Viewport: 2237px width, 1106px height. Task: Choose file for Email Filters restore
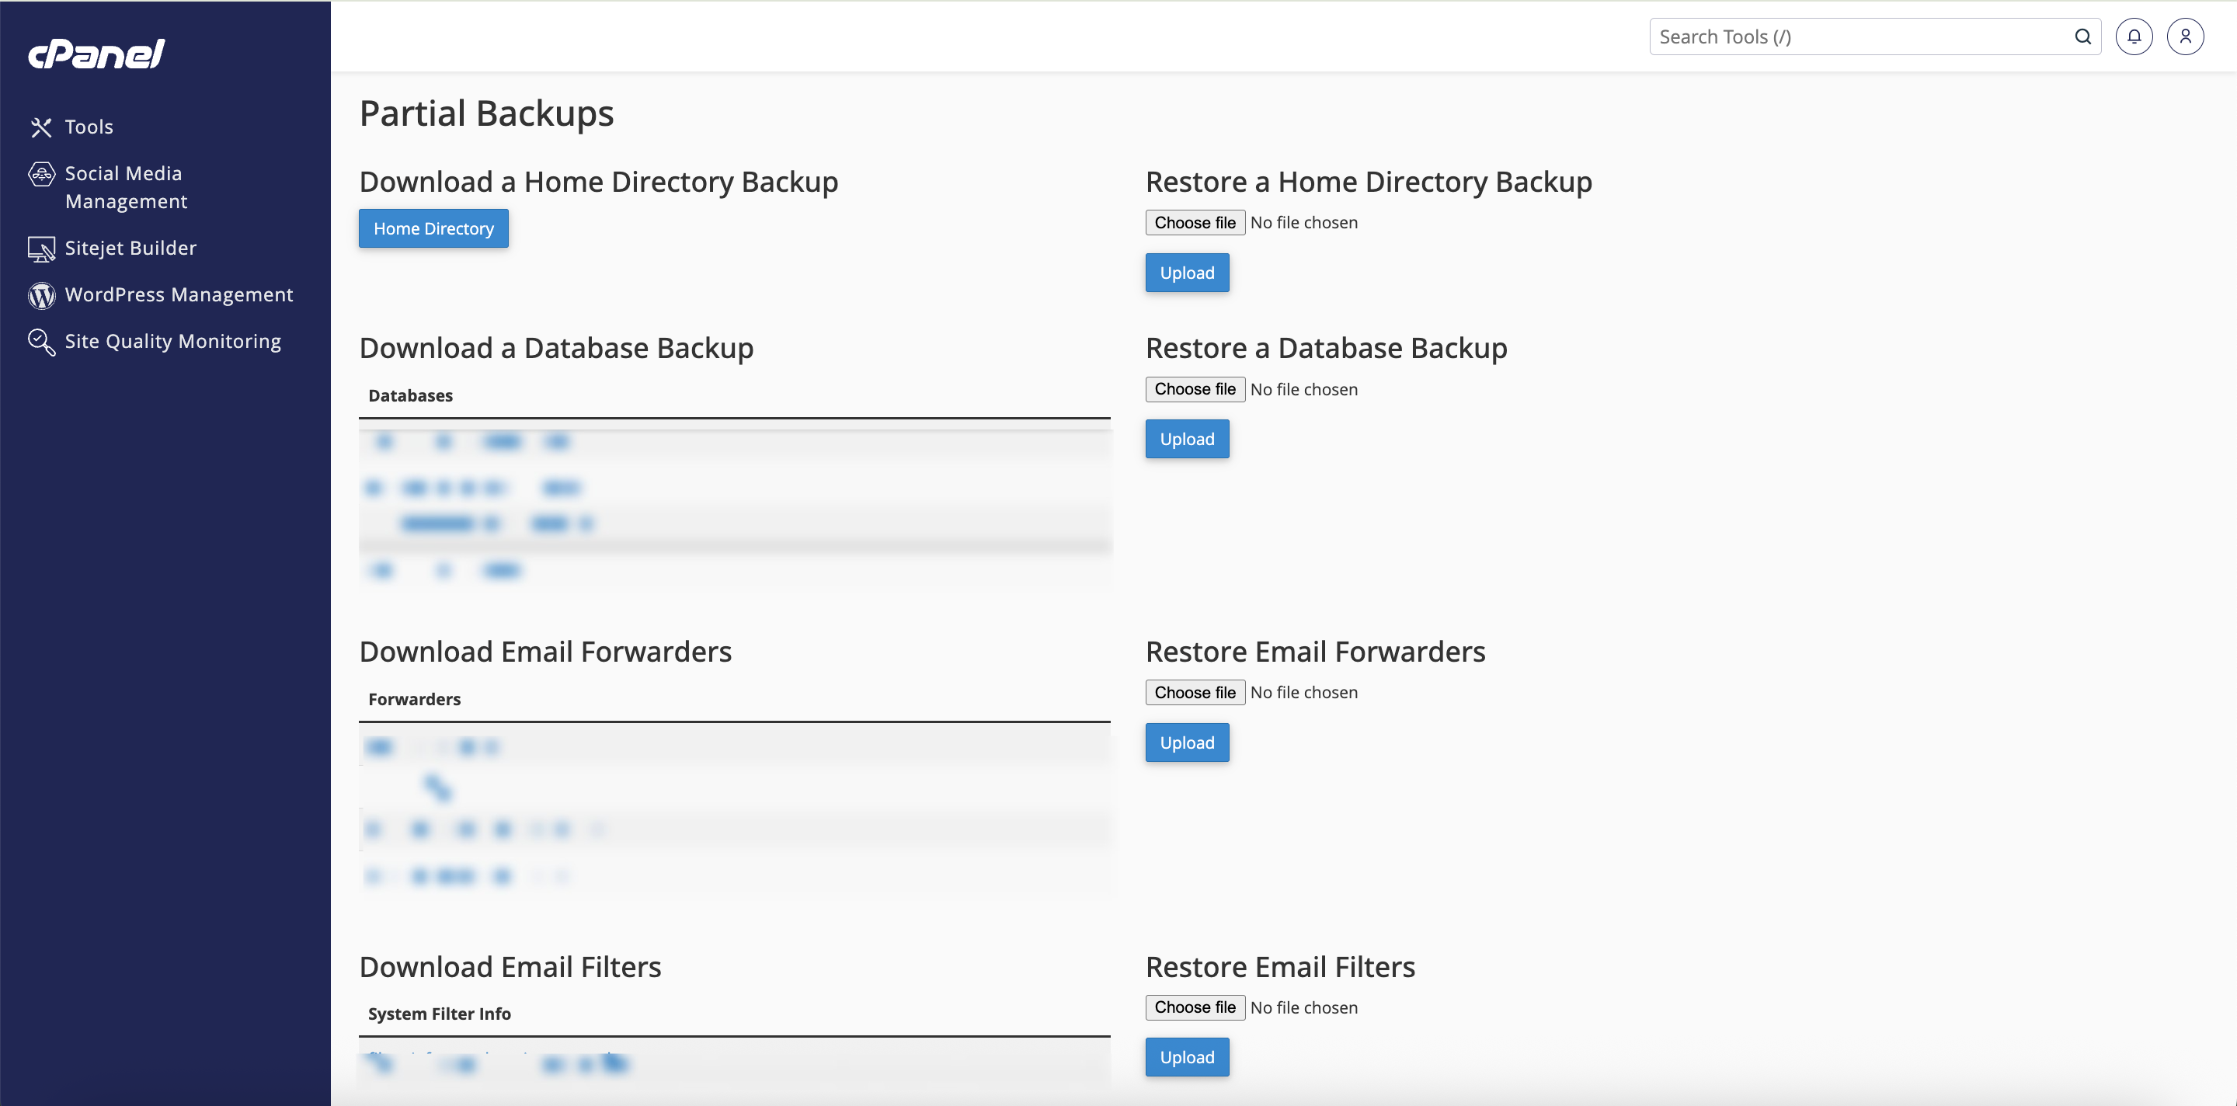[x=1194, y=1007]
